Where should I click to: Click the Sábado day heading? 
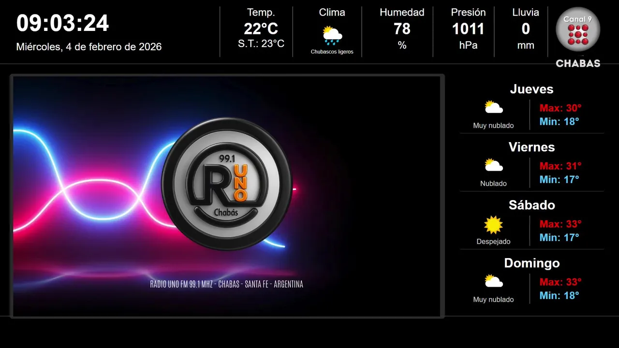531,205
